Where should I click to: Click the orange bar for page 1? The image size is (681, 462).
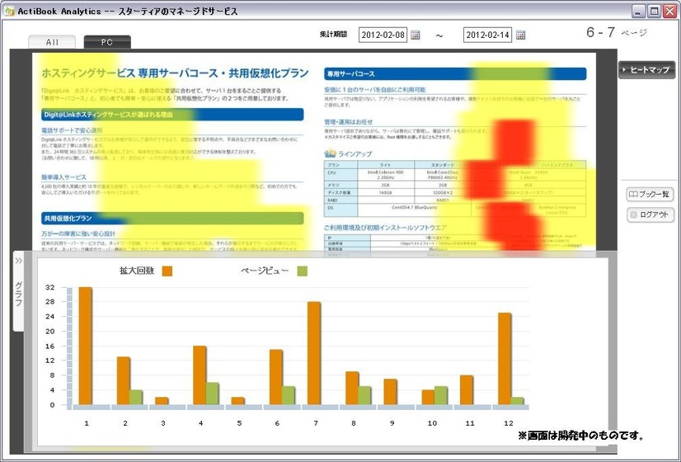pyautogui.click(x=85, y=346)
